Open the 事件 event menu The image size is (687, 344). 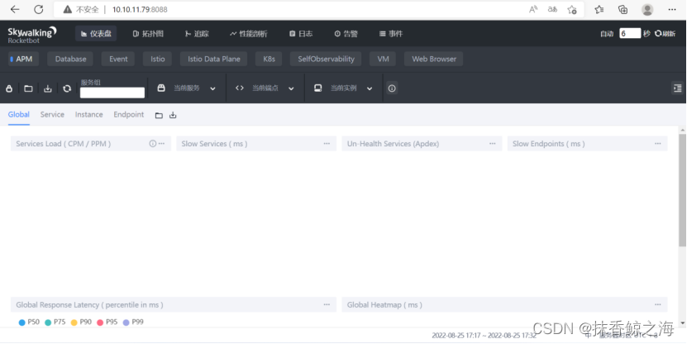(391, 34)
